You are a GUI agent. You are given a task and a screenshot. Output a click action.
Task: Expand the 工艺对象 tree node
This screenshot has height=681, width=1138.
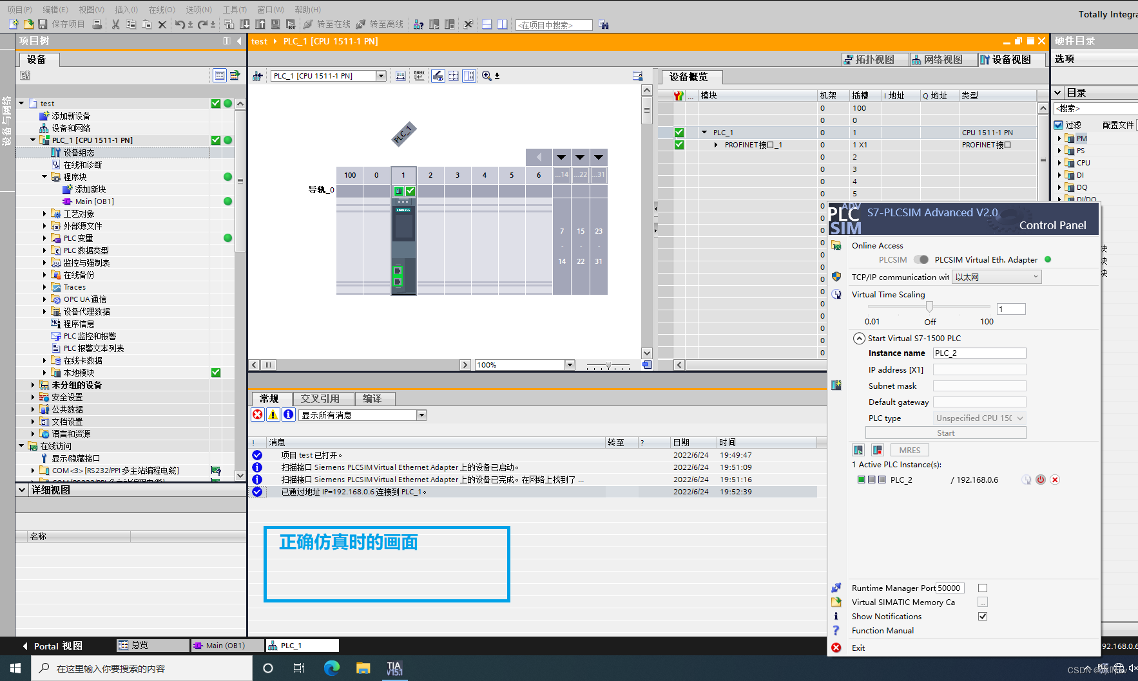pos(44,214)
